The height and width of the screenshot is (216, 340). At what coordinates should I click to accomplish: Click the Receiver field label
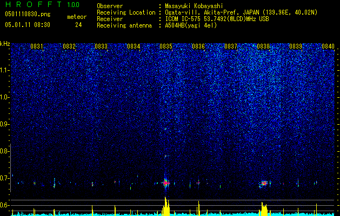click(x=110, y=19)
